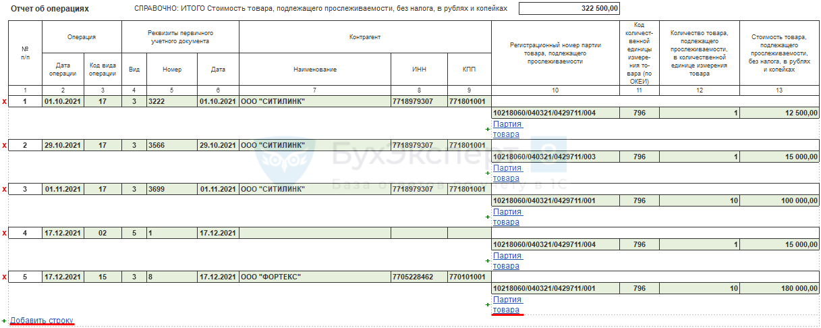
Task: Delete row 4 with red X
Action: (x=5, y=234)
